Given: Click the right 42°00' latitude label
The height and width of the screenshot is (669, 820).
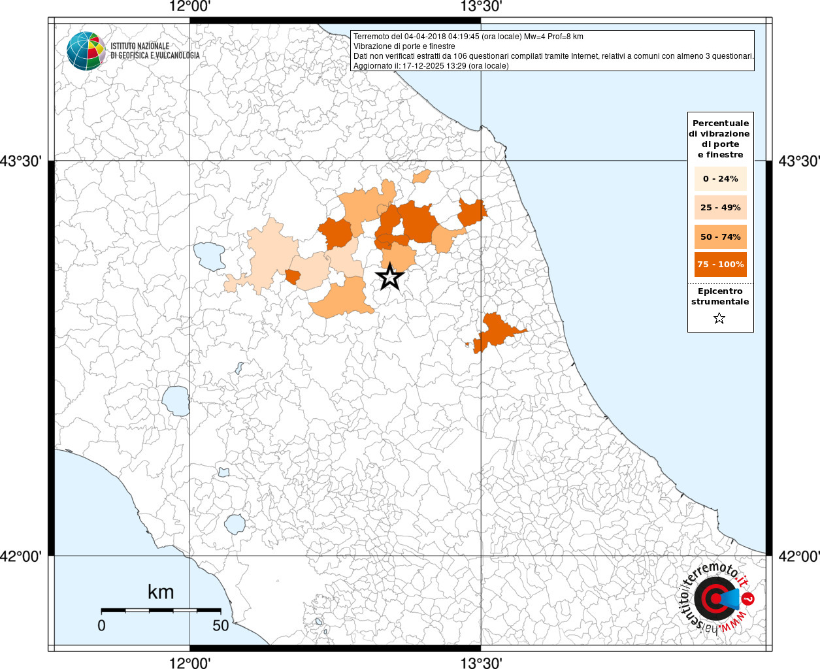Looking at the screenshot, I should 798,556.
